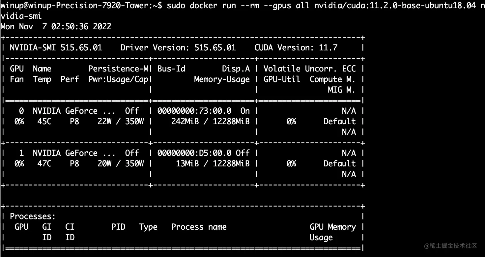Click power value '20W / 350W'
This screenshot has width=485, height=257.
121,163
